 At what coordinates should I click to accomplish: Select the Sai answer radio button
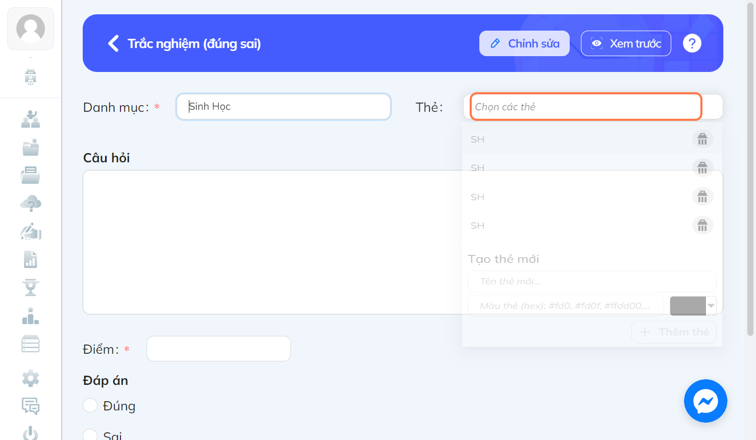(x=90, y=435)
